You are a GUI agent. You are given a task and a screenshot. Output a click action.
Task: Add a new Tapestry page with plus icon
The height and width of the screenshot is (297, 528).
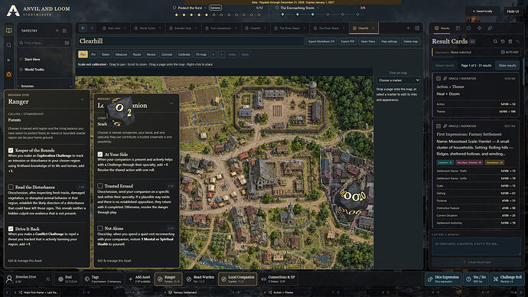click(57, 31)
